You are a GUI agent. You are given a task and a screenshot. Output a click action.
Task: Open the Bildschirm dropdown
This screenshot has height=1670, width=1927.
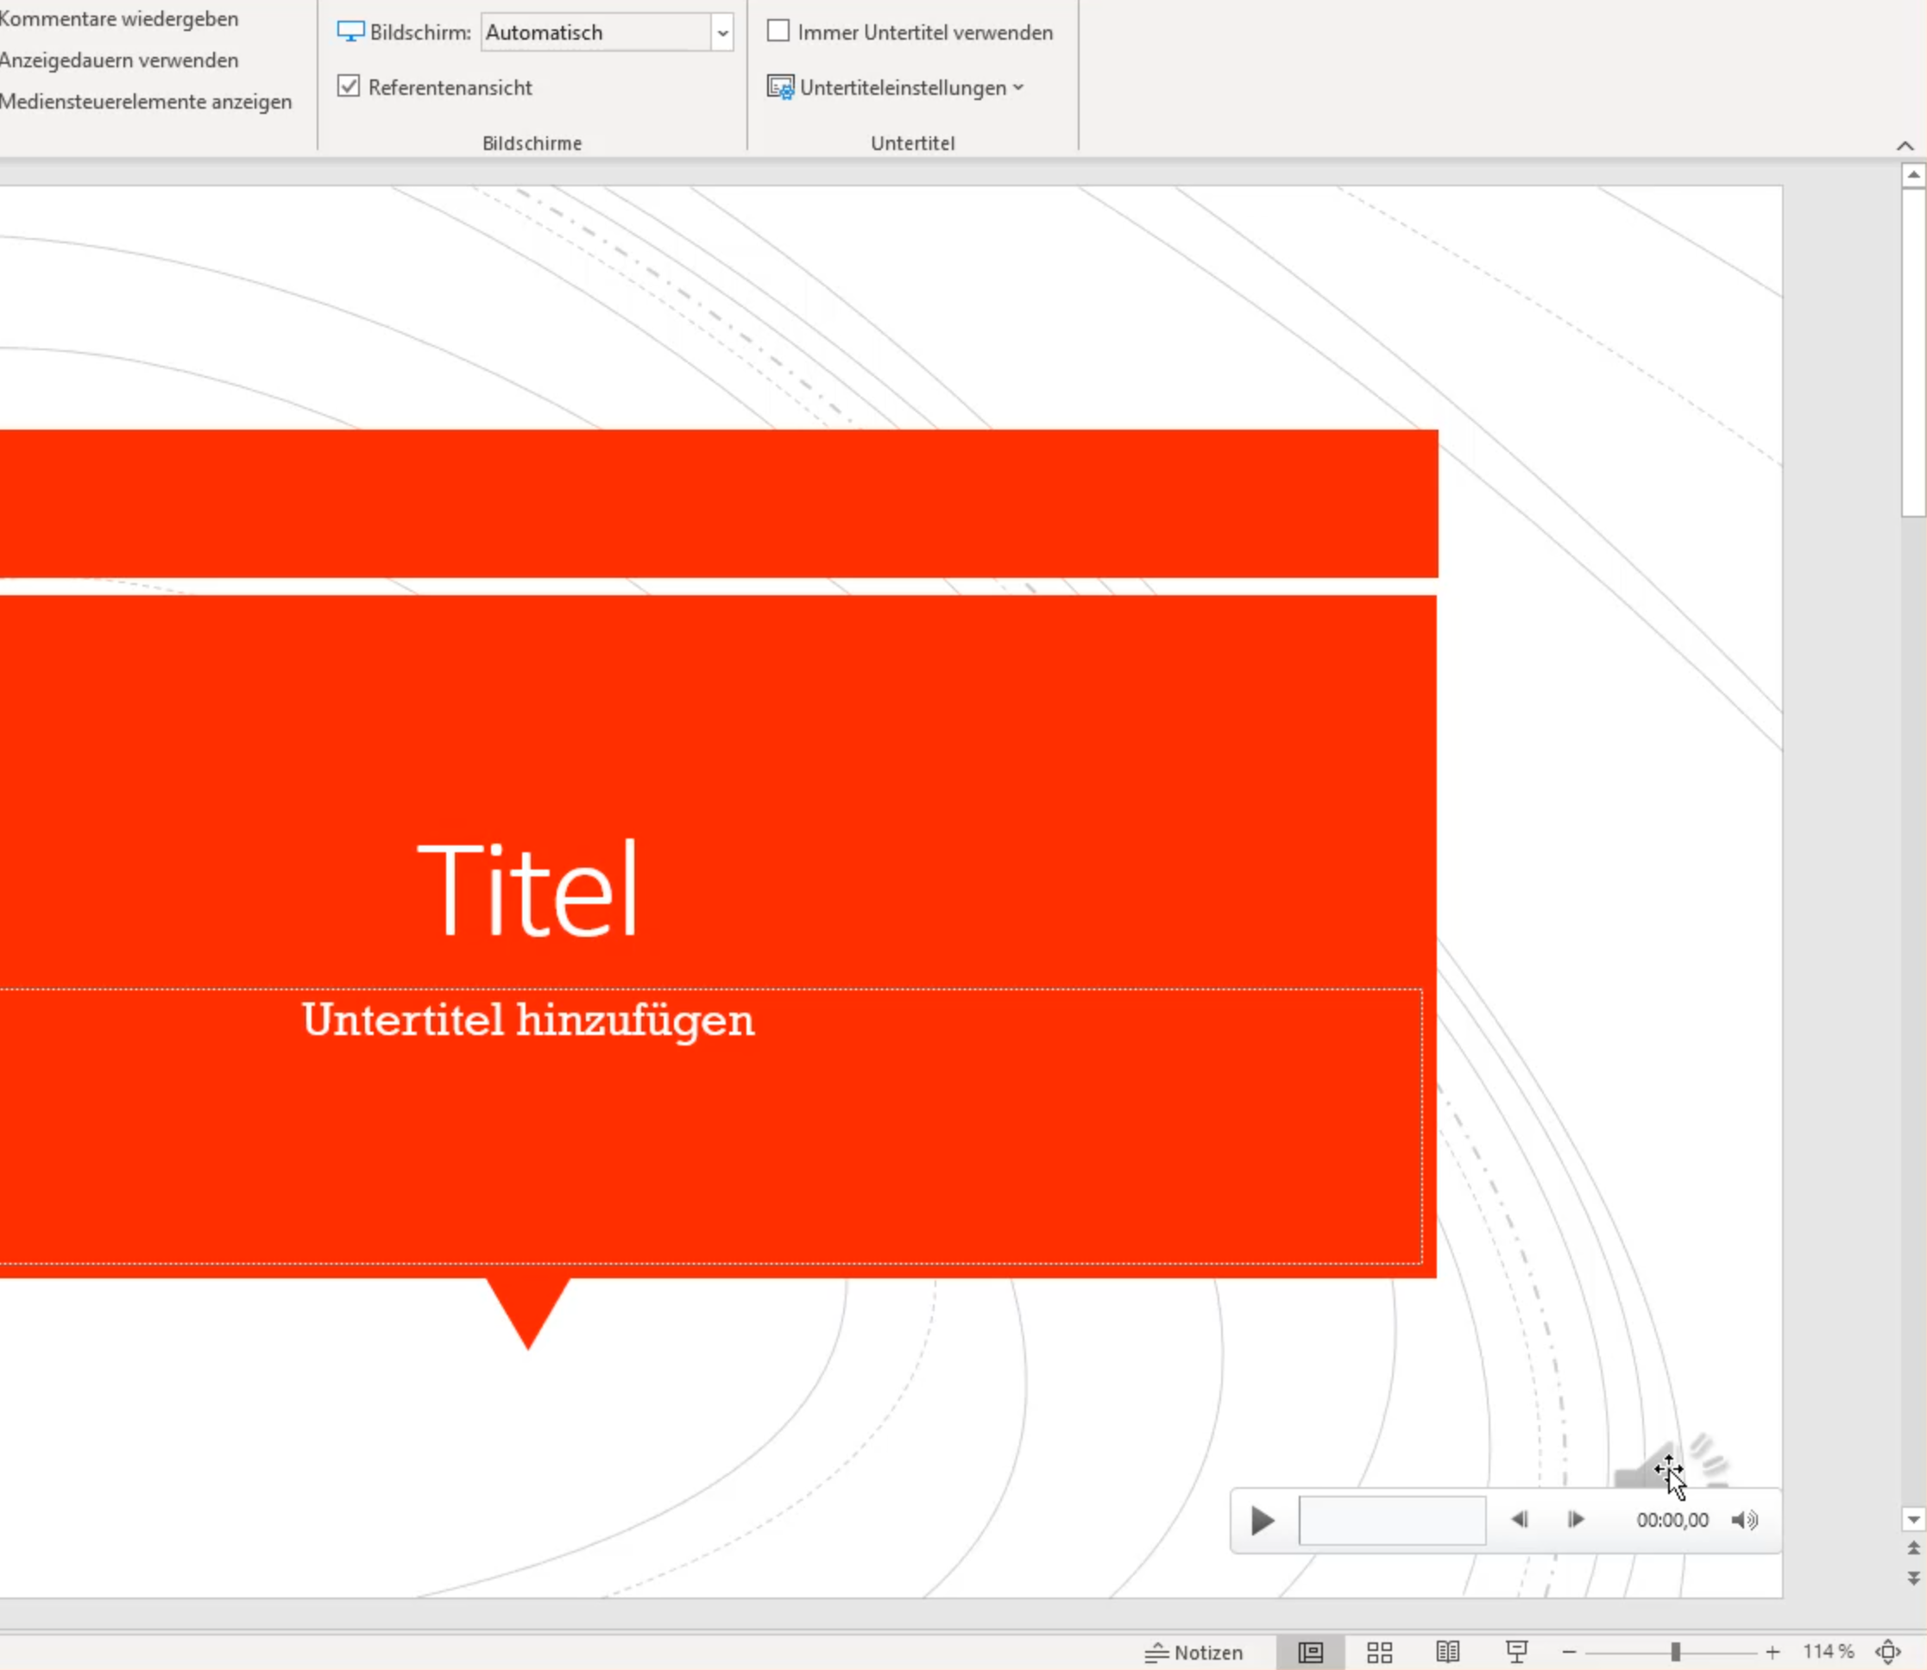(x=721, y=33)
